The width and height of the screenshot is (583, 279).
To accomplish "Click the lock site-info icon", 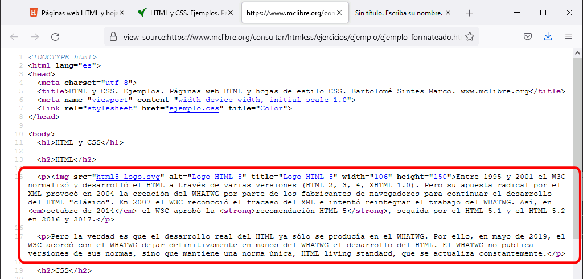I will (114, 36).
